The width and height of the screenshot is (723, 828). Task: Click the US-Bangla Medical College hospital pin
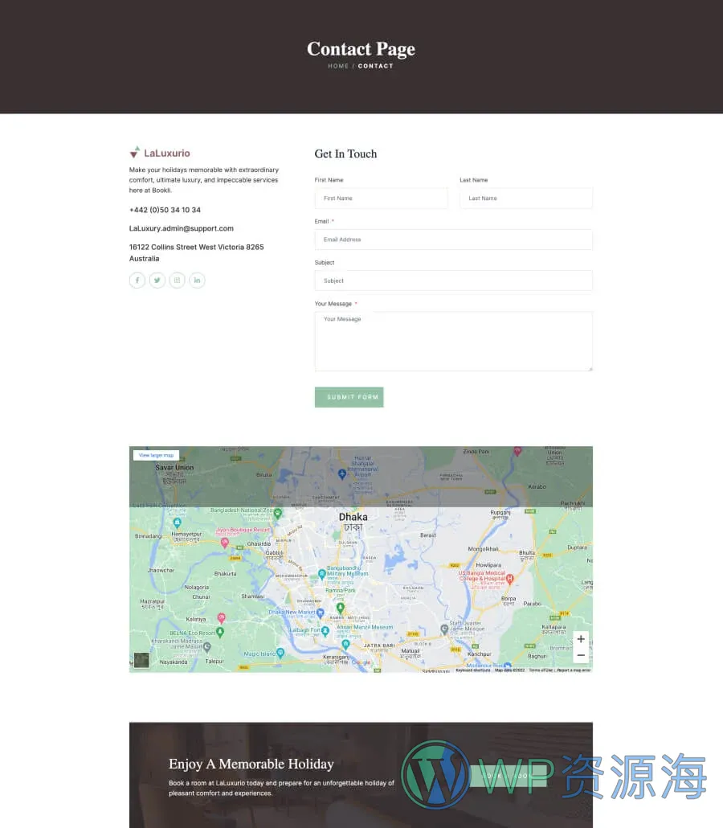[510, 579]
